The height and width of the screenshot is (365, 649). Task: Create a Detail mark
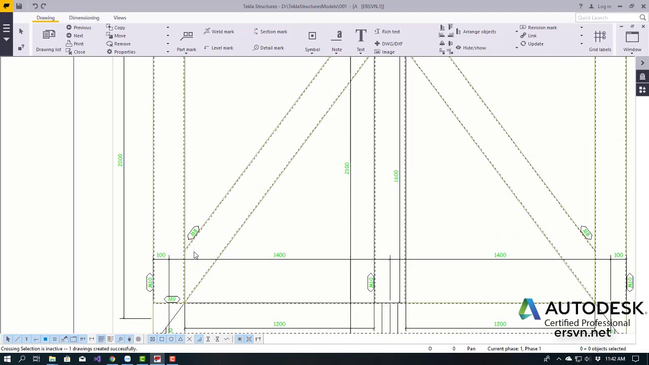pyautogui.click(x=269, y=48)
